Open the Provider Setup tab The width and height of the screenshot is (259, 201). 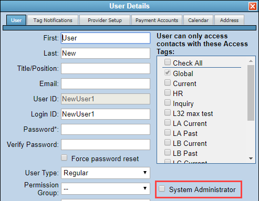click(x=105, y=20)
